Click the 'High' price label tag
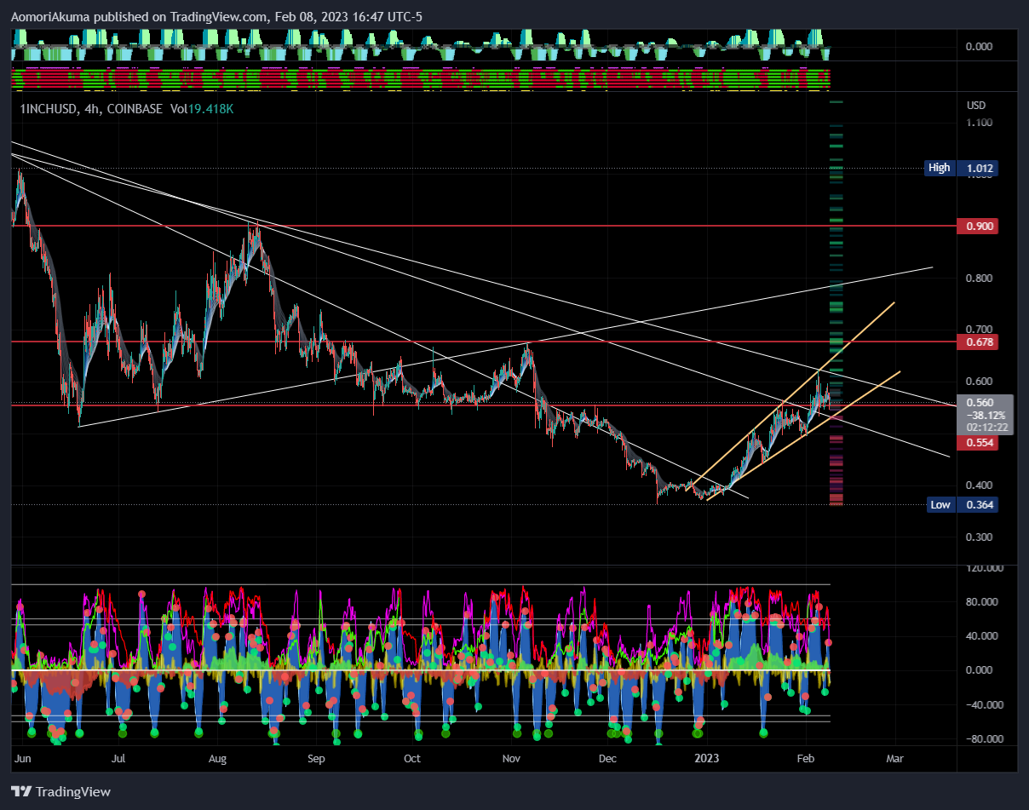The height and width of the screenshot is (810, 1029). (x=939, y=168)
